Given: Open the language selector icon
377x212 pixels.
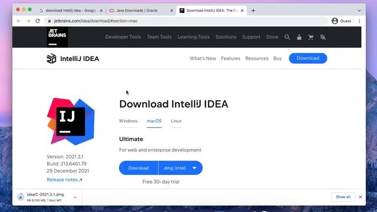Looking at the screenshot, I should click(323, 37).
